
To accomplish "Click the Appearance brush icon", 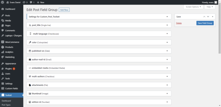I will point(3,64).
